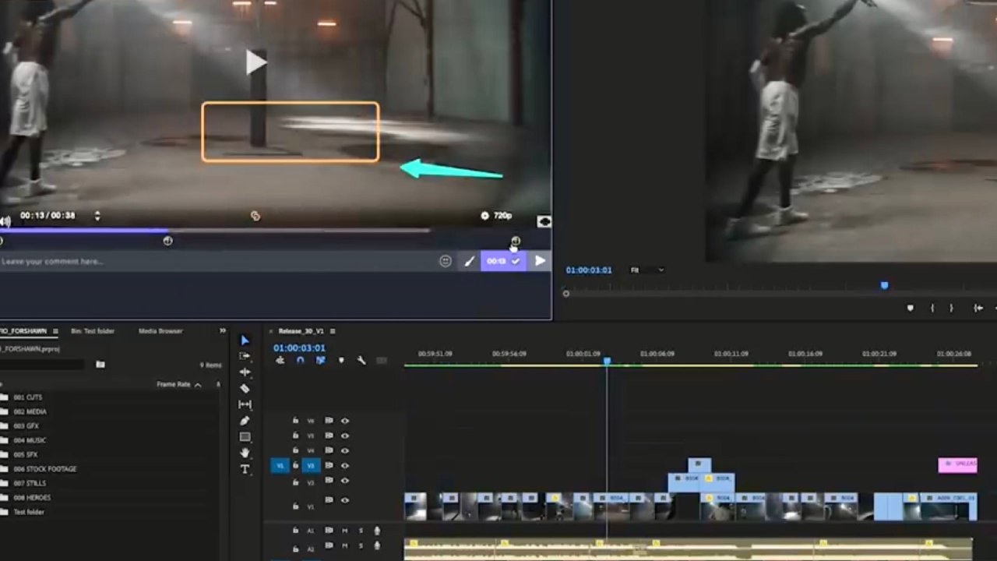The width and height of the screenshot is (997, 561).
Task: Toggle timeline snapping magnet icon
Action: tap(301, 360)
